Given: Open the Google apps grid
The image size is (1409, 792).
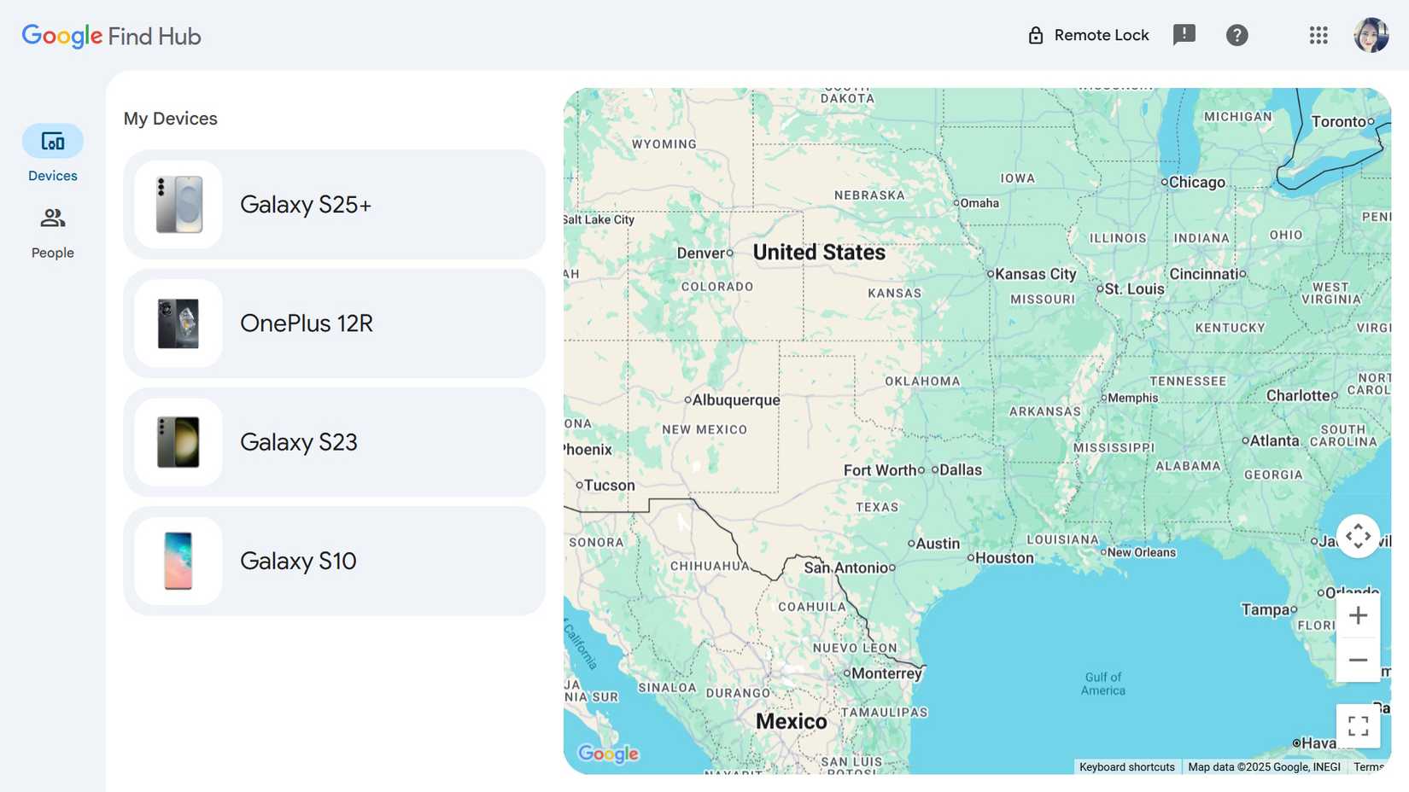Looking at the screenshot, I should point(1318,35).
